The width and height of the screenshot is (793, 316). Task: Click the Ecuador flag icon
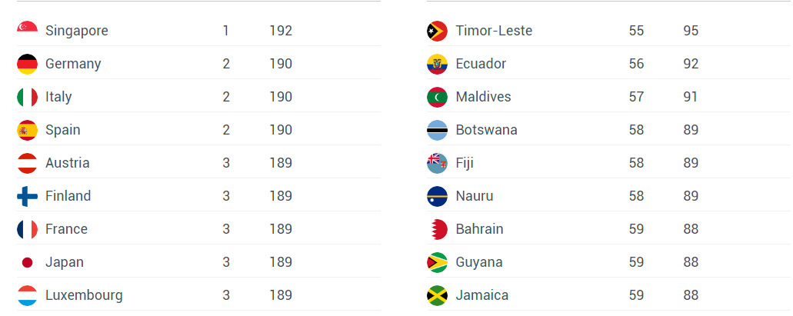coord(437,64)
